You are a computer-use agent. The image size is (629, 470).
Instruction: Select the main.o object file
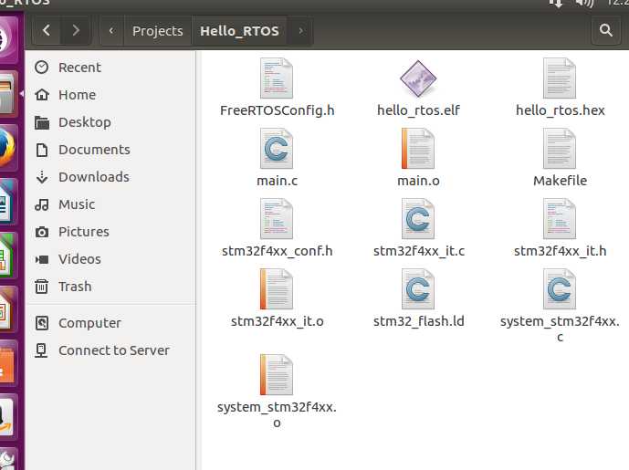pos(418,149)
